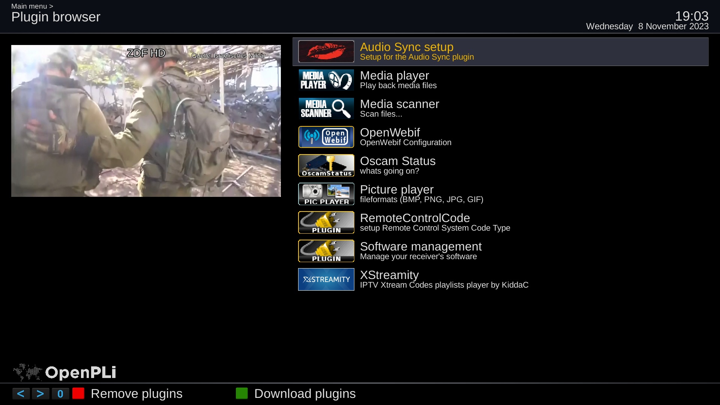The image size is (720, 405).
Task: Click the ZDF HD live preview
Action: pos(146,121)
